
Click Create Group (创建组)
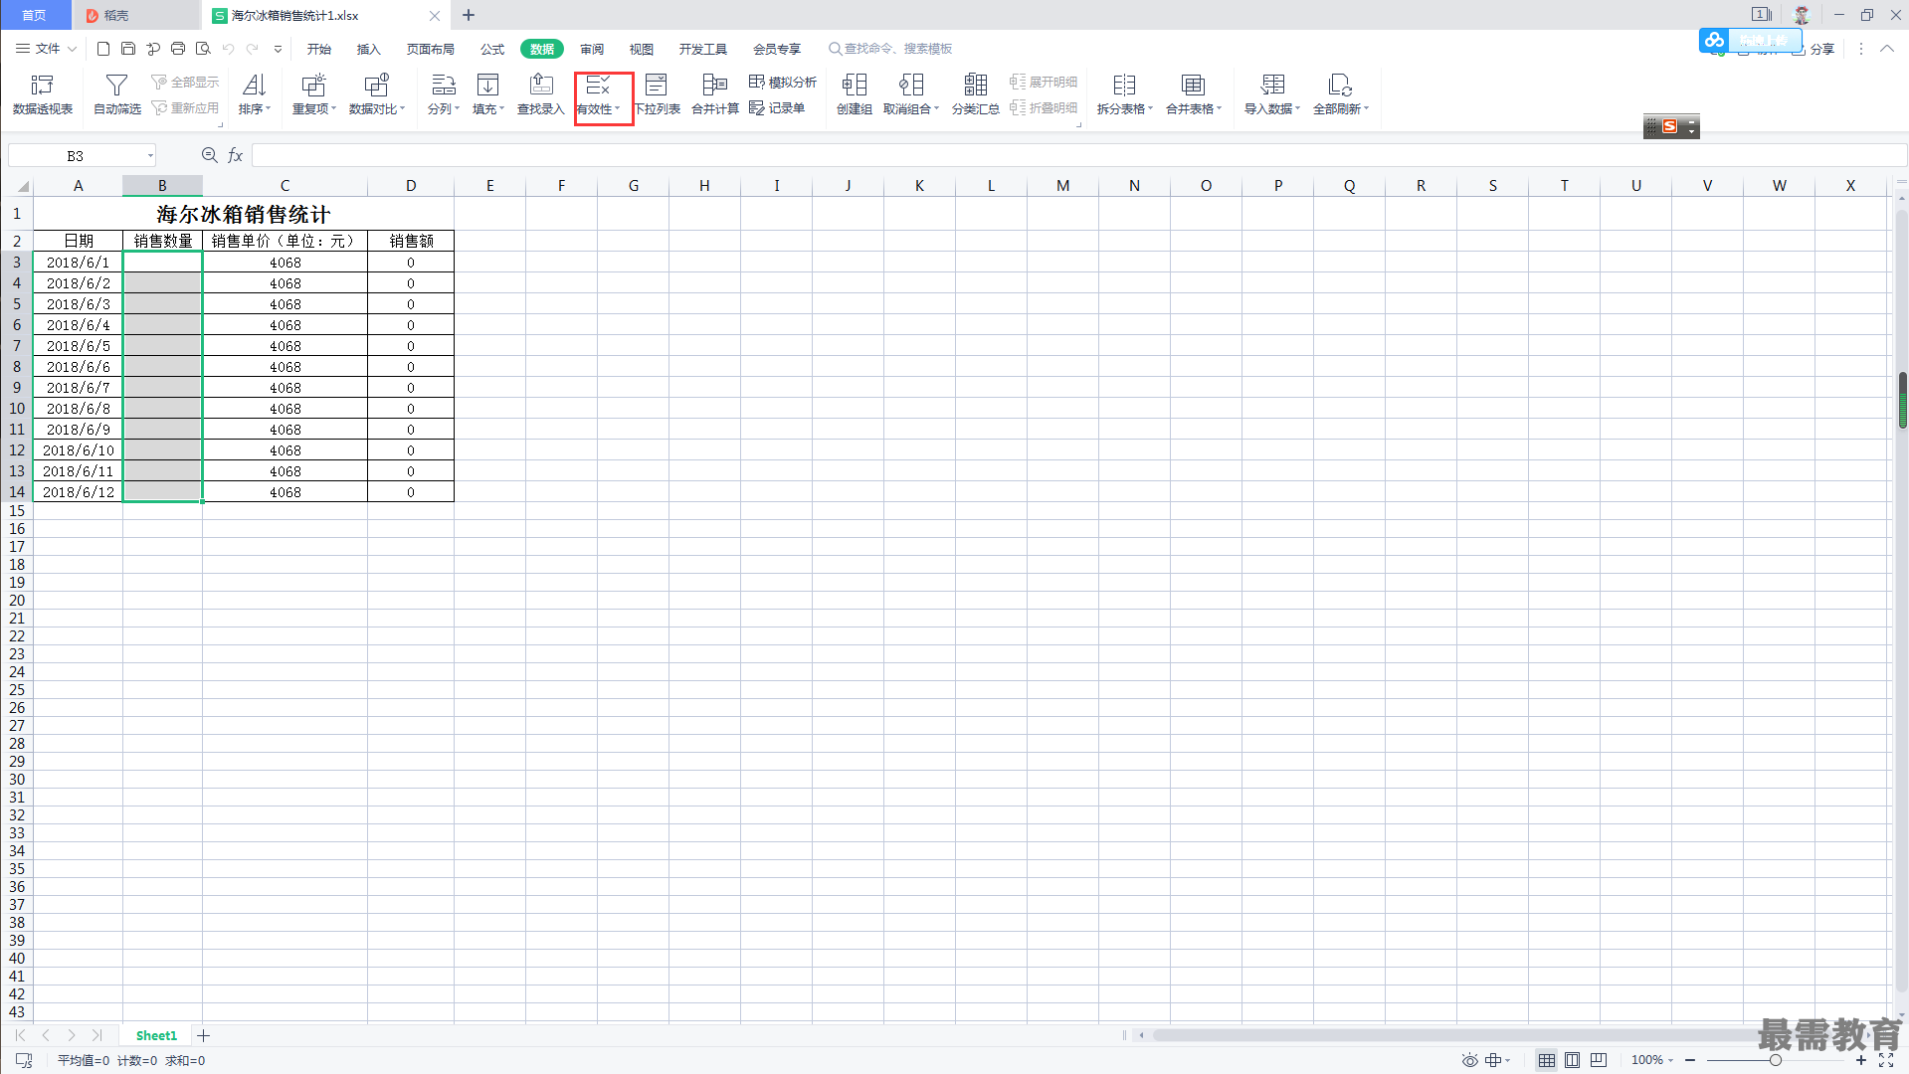854,94
